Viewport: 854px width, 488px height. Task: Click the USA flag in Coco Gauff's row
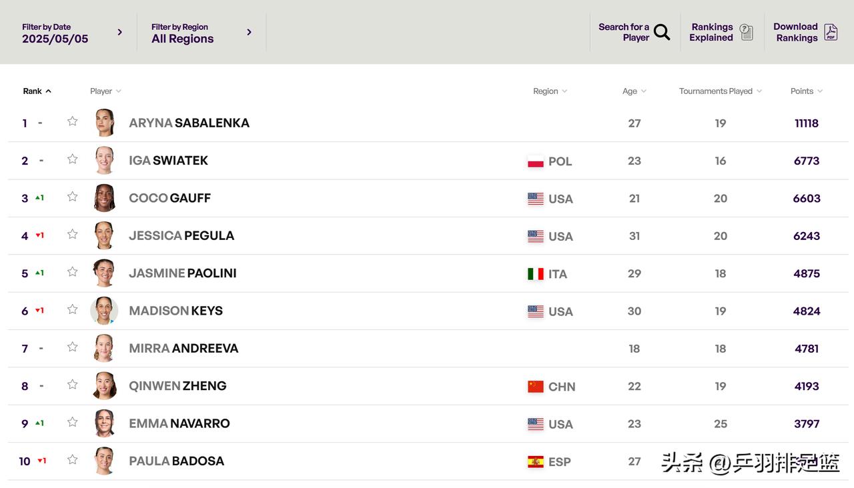point(535,199)
